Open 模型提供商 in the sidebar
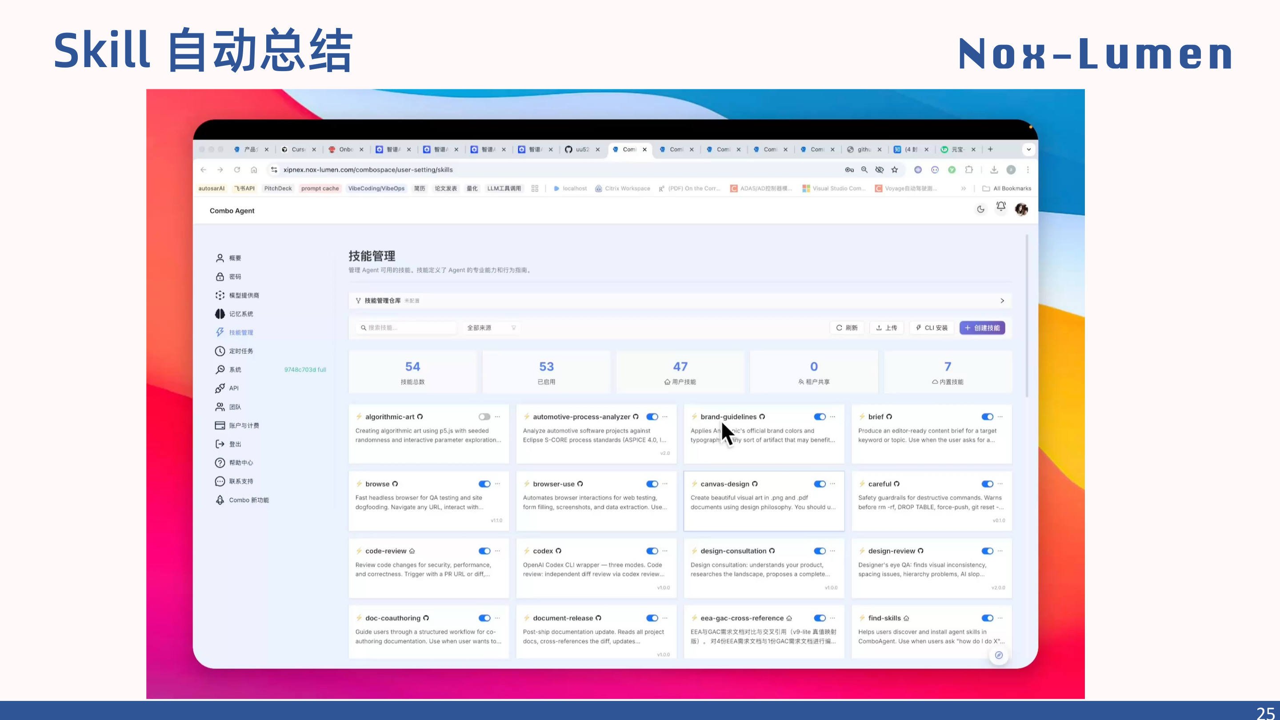Viewport: 1280px width, 720px height. click(237, 295)
